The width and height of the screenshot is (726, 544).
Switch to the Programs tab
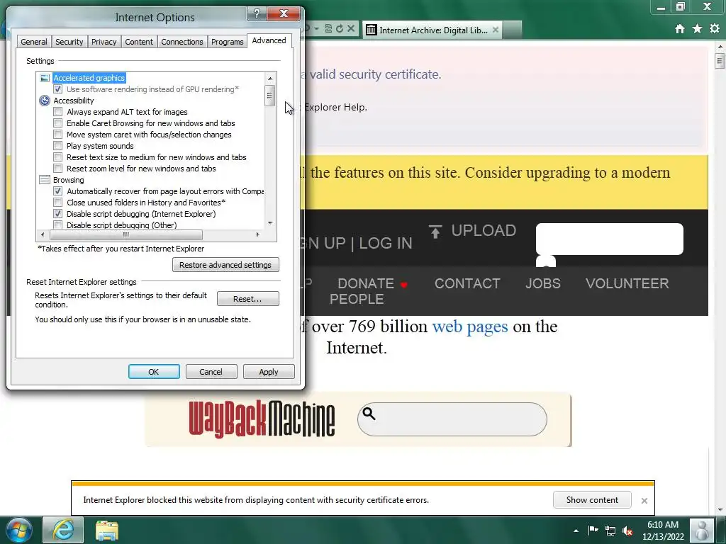pyautogui.click(x=227, y=42)
